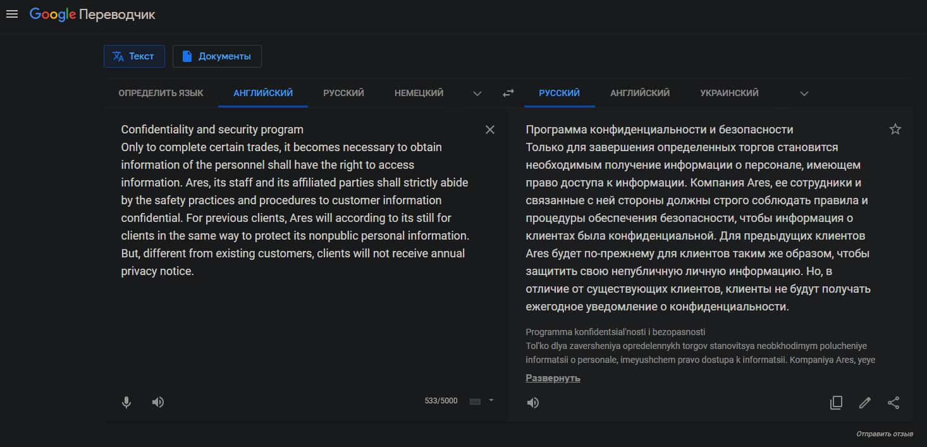Switch to Документы mode

(x=217, y=56)
